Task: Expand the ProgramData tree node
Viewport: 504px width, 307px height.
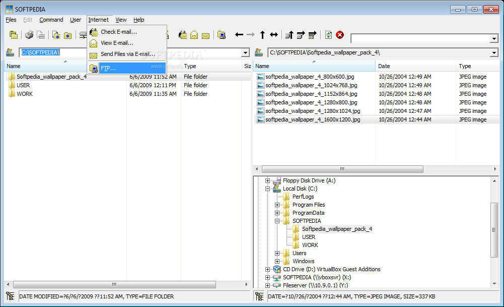Action: (277, 213)
